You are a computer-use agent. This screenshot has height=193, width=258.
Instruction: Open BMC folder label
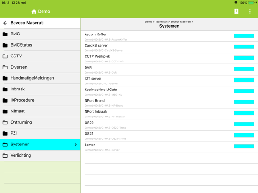(15, 34)
